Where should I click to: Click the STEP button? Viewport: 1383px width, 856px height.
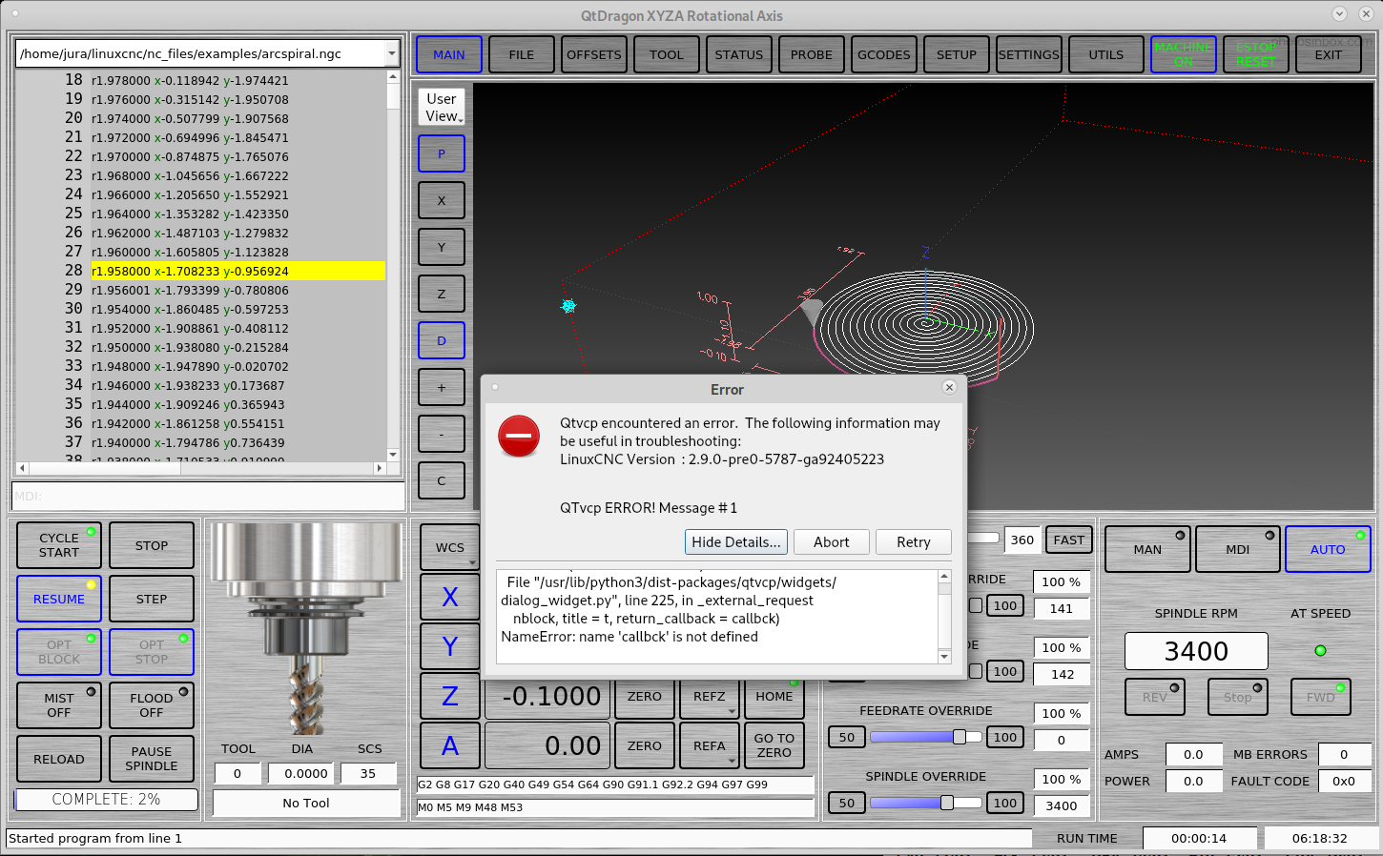152,599
